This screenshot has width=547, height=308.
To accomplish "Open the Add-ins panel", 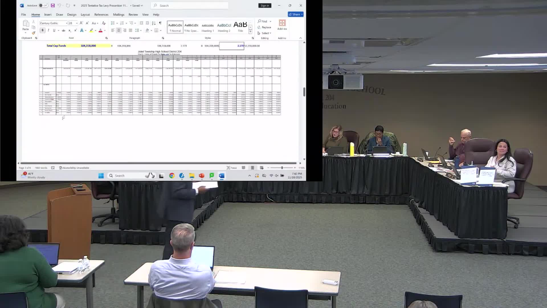I will [x=281, y=25].
